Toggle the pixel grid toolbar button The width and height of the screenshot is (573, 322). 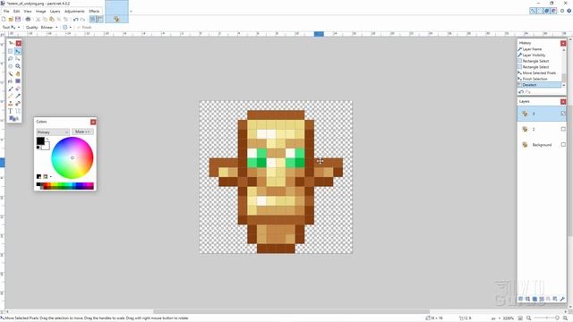(93, 19)
